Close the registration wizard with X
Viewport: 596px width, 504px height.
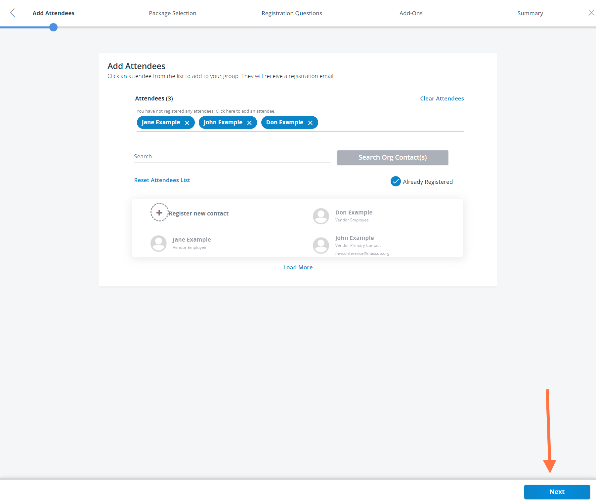(591, 13)
